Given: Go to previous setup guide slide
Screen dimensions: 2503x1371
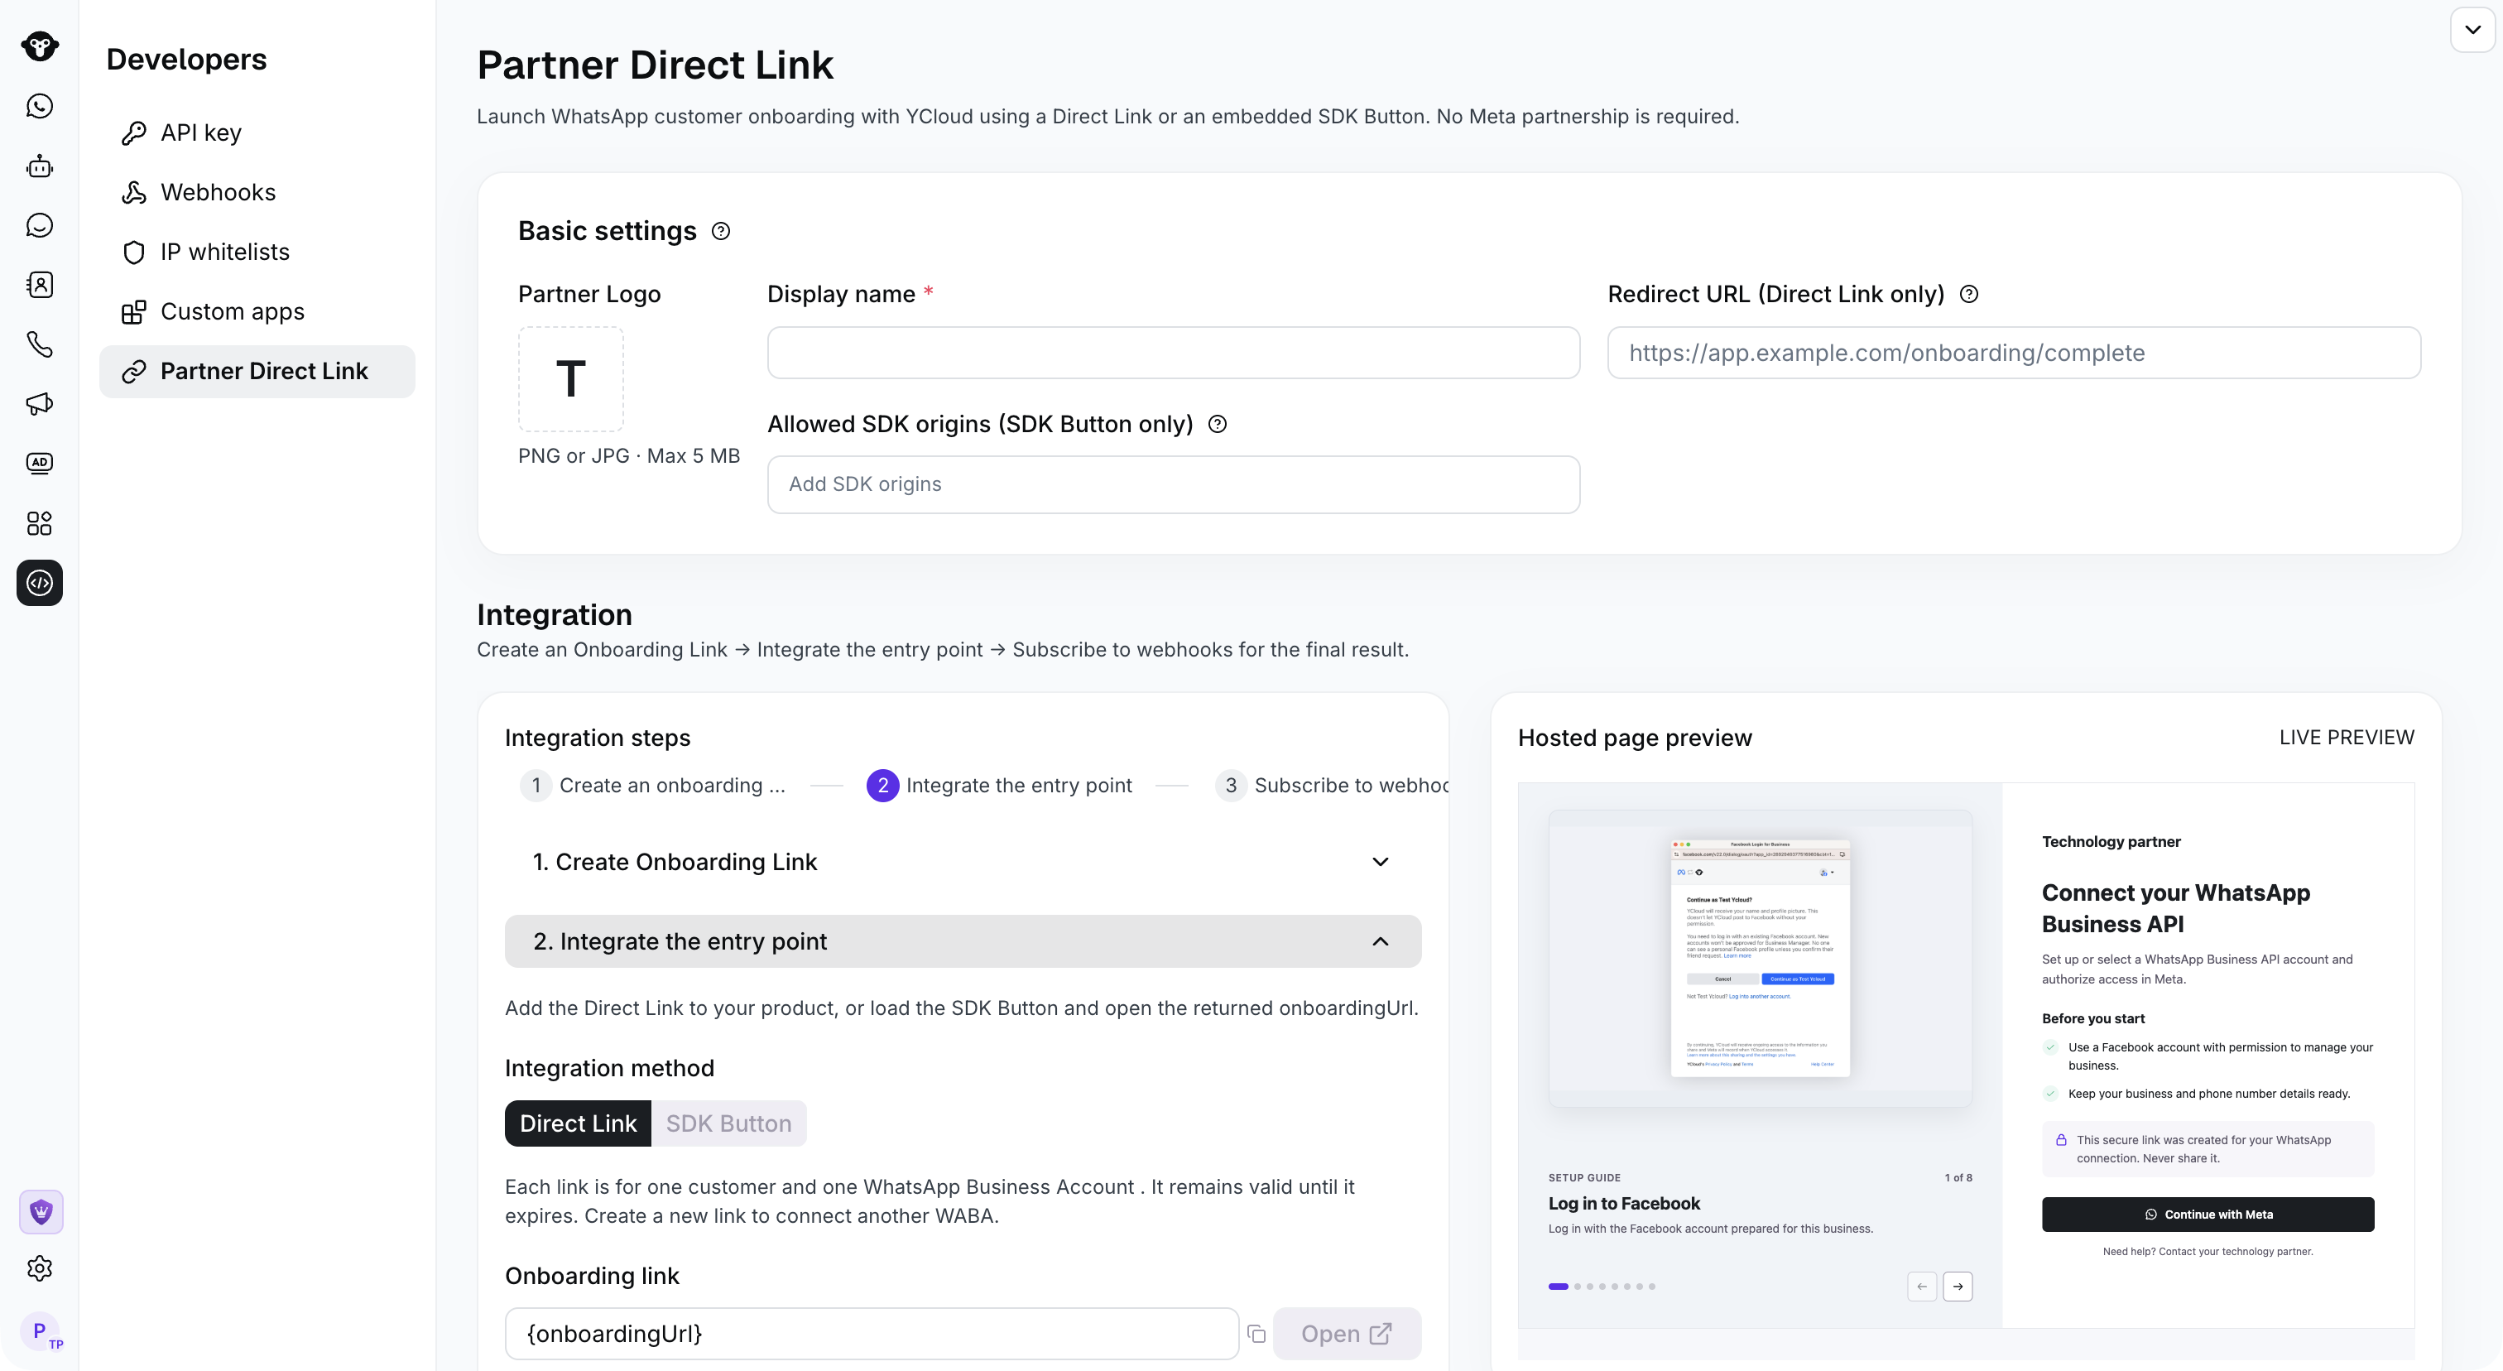Looking at the screenshot, I should click(x=1922, y=1287).
